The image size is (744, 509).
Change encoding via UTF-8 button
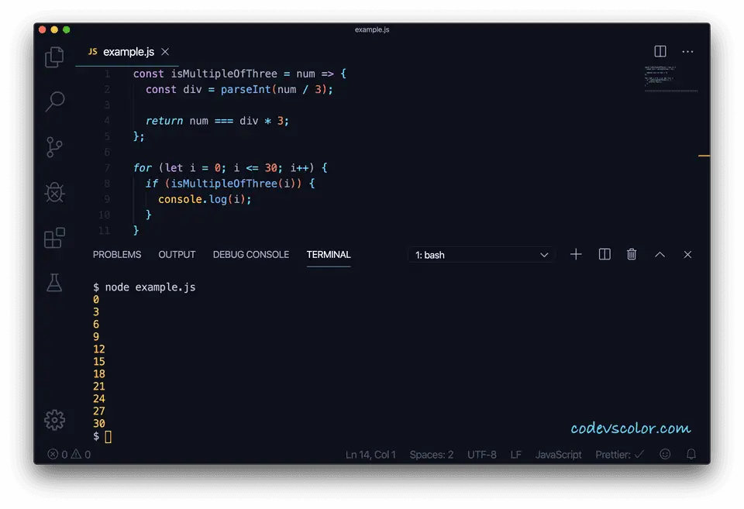point(482,455)
